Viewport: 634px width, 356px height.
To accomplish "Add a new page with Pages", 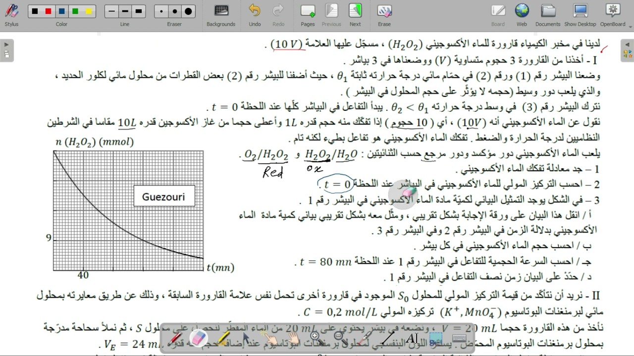I will click(x=308, y=15).
